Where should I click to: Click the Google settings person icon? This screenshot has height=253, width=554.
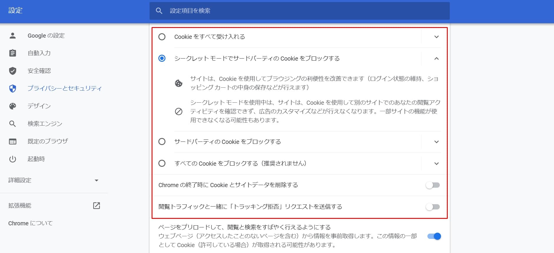pyautogui.click(x=12, y=36)
